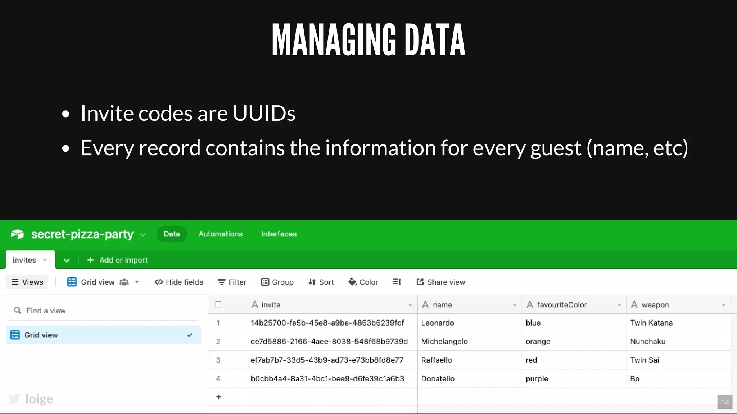This screenshot has height=414, width=737.
Task: Click the Donatello name cell
Action: tap(470, 379)
